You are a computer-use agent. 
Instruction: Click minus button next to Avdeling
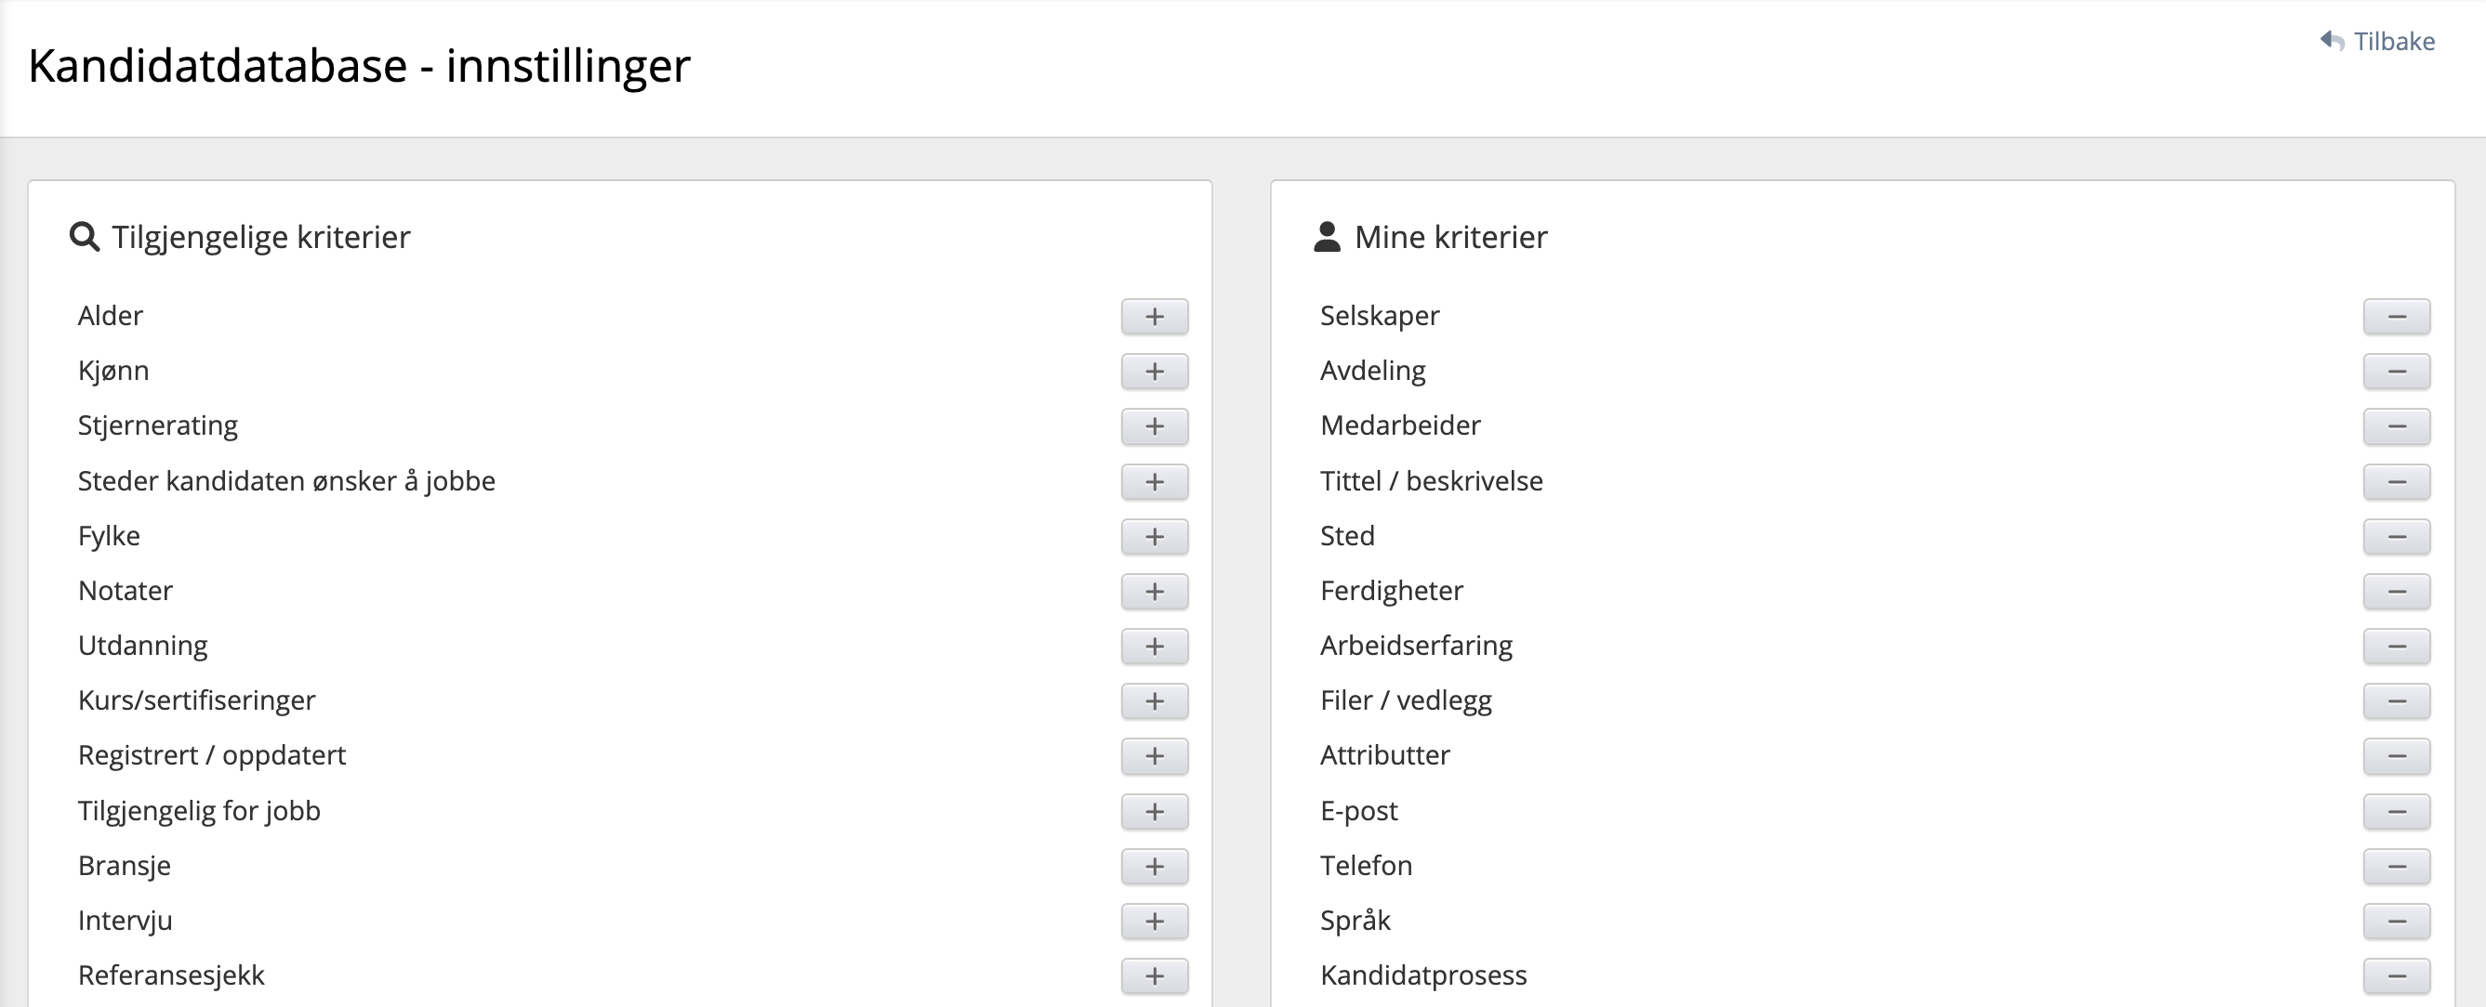pos(2396,372)
